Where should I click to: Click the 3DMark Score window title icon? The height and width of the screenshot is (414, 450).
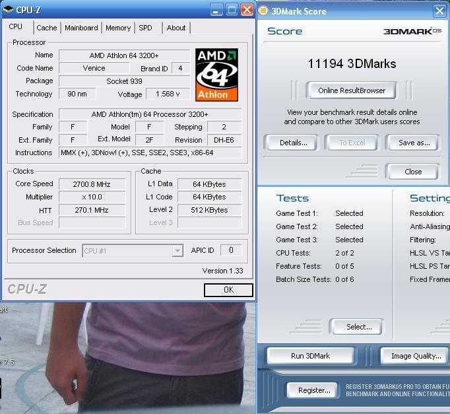tap(263, 11)
